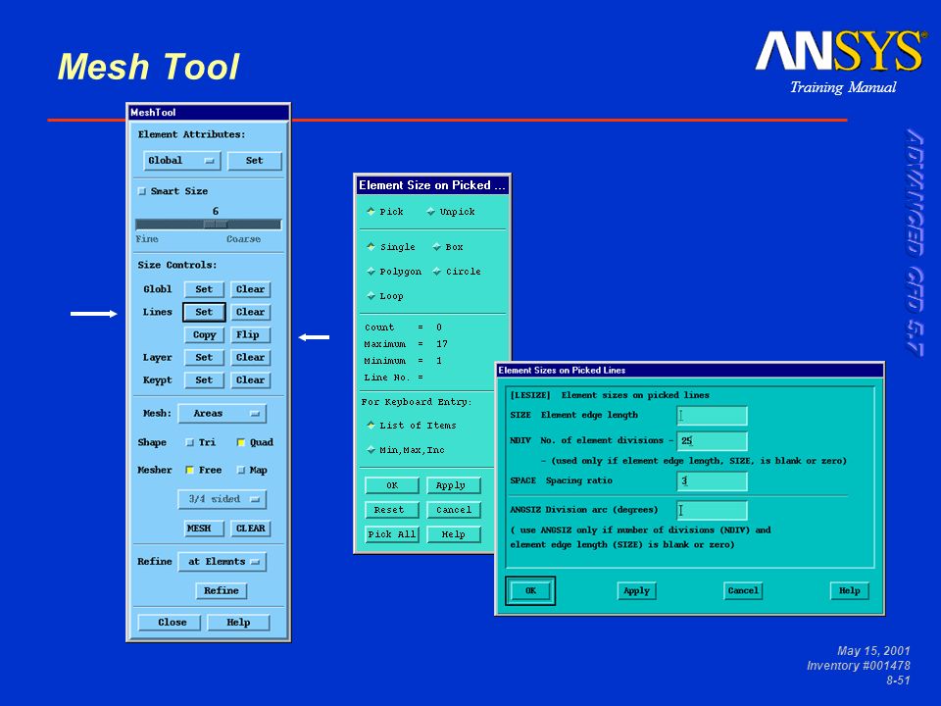Select List of Items keyboard entry
Image resolution: width=941 pixels, height=706 pixels.
coord(371,425)
